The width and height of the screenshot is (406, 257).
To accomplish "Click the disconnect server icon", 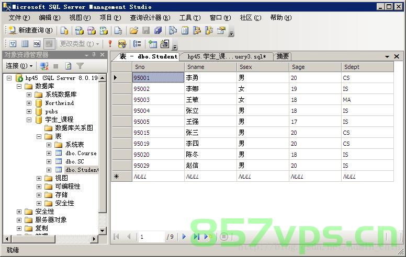I will tap(44, 66).
